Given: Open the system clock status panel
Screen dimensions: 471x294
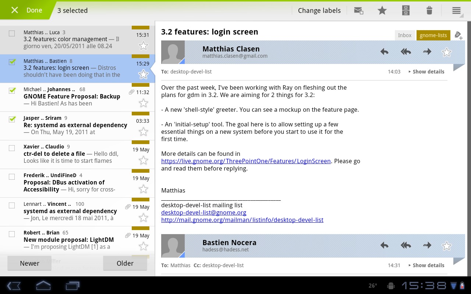Looking at the screenshot, I should pos(424,286).
